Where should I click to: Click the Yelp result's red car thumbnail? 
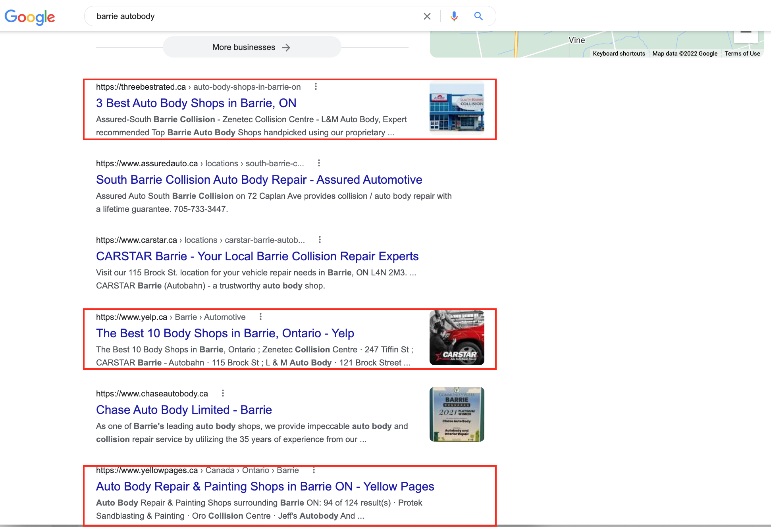tap(457, 338)
